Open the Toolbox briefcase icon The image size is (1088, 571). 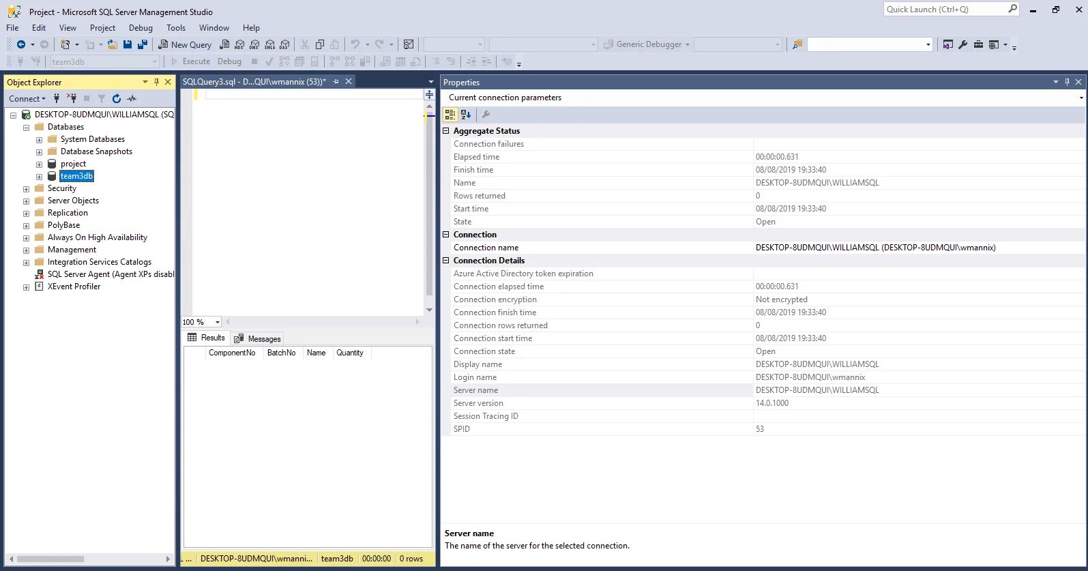[x=978, y=44]
